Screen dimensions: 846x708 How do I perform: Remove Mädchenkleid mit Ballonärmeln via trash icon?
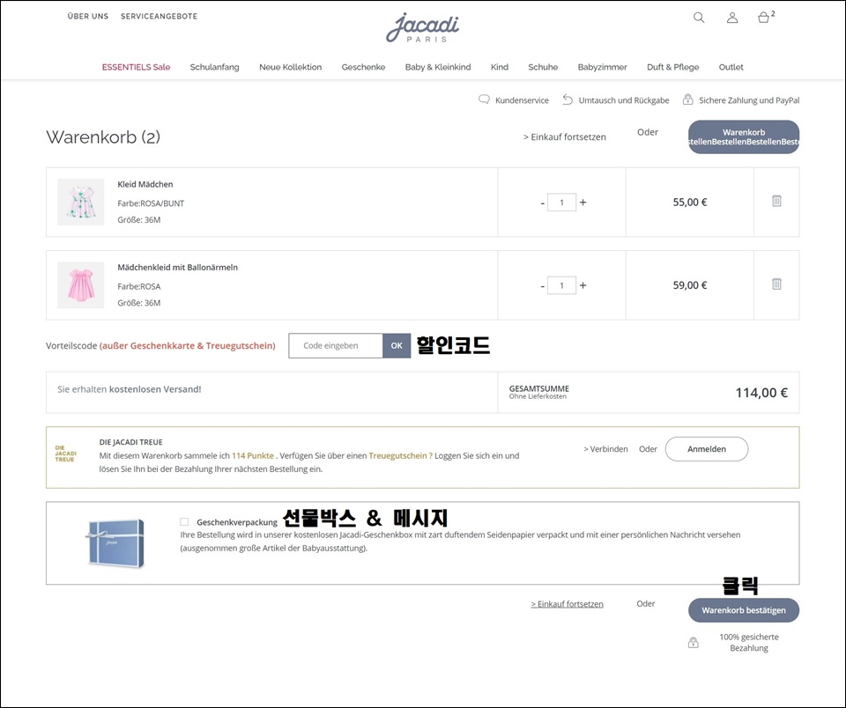(x=776, y=284)
